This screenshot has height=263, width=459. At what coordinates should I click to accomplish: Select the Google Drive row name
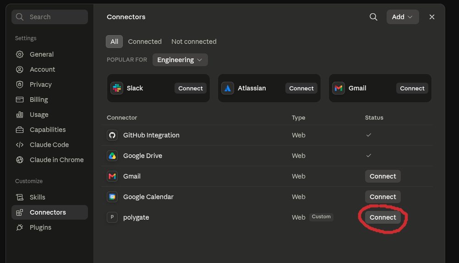(142, 156)
